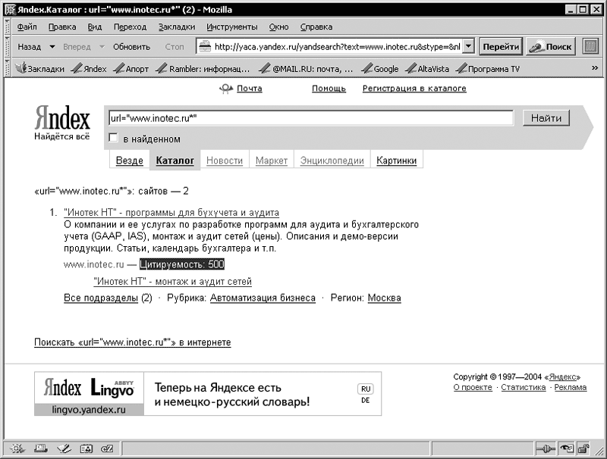Open Composer from the status bar pen icon
607x459 pixels.
64,448
